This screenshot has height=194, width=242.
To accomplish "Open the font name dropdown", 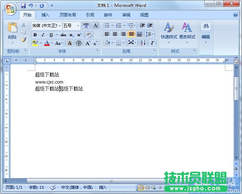I will click(x=60, y=26).
